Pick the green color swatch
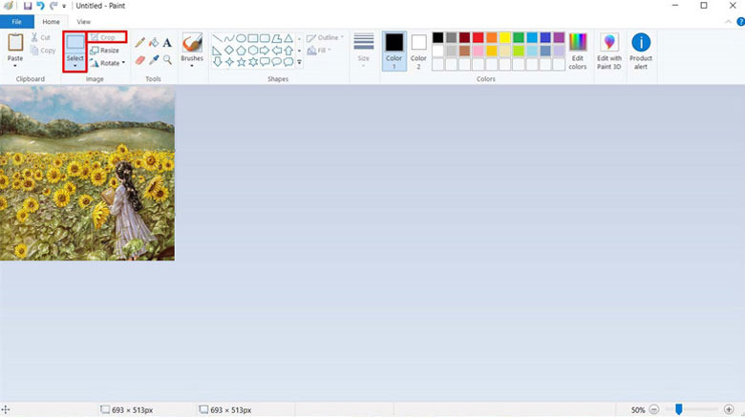This screenshot has height=417, width=745. coord(519,37)
